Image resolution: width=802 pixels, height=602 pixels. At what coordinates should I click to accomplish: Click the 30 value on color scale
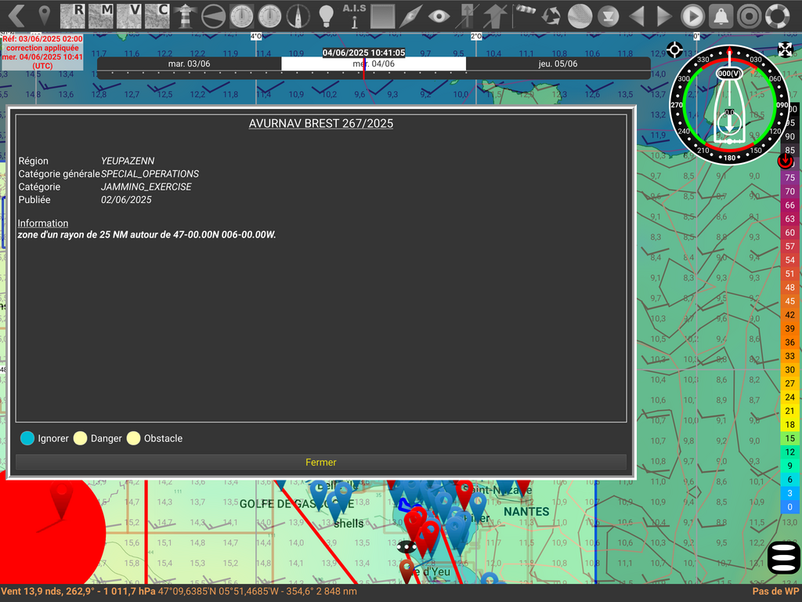(789, 370)
